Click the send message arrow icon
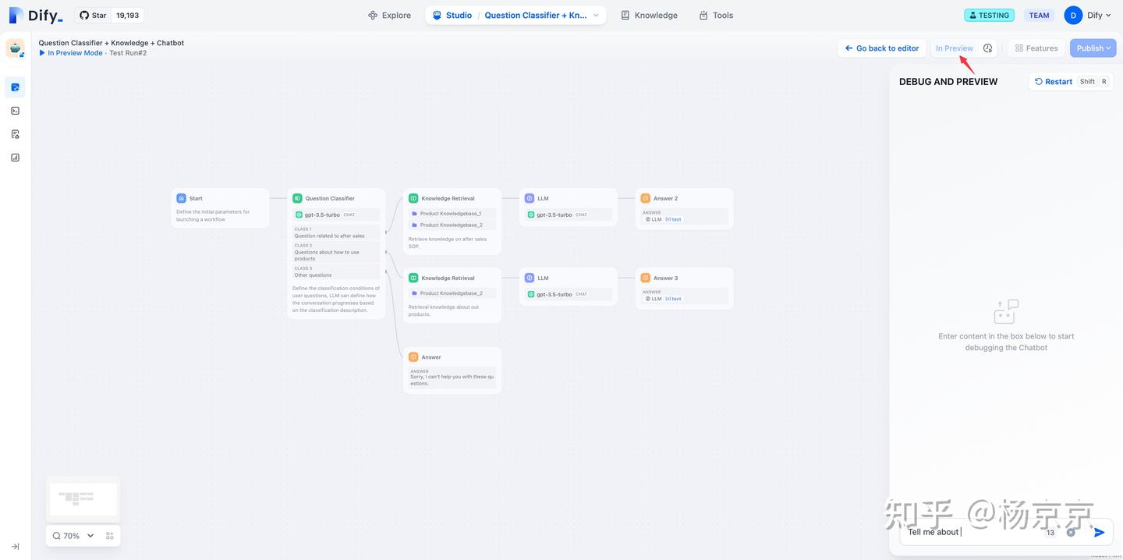The height and width of the screenshot is (560, 1123). click(1099, 533)
